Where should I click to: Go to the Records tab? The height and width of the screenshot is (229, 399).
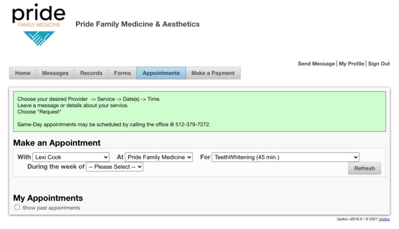[x=91, y=73]
